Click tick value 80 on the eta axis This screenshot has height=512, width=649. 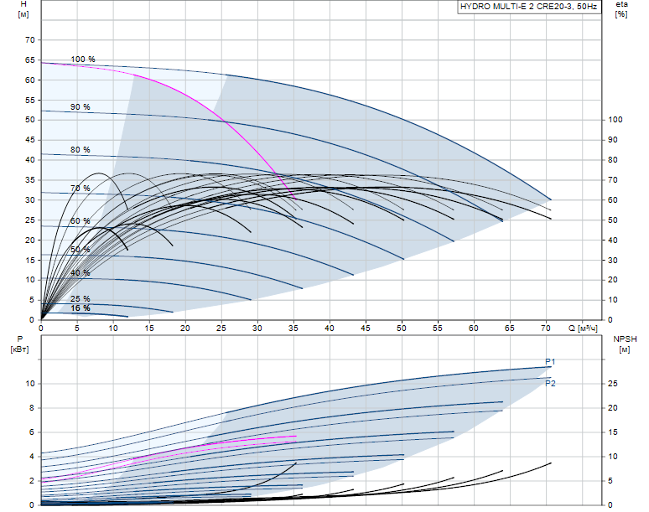coord(613,160)
